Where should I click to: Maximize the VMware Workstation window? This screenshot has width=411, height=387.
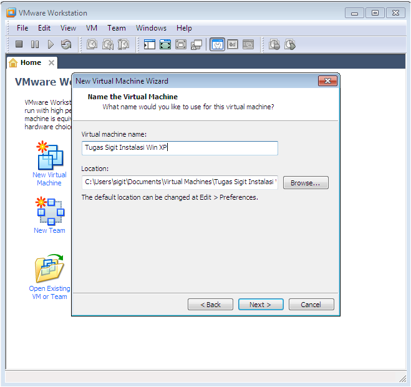pos(375,13)
